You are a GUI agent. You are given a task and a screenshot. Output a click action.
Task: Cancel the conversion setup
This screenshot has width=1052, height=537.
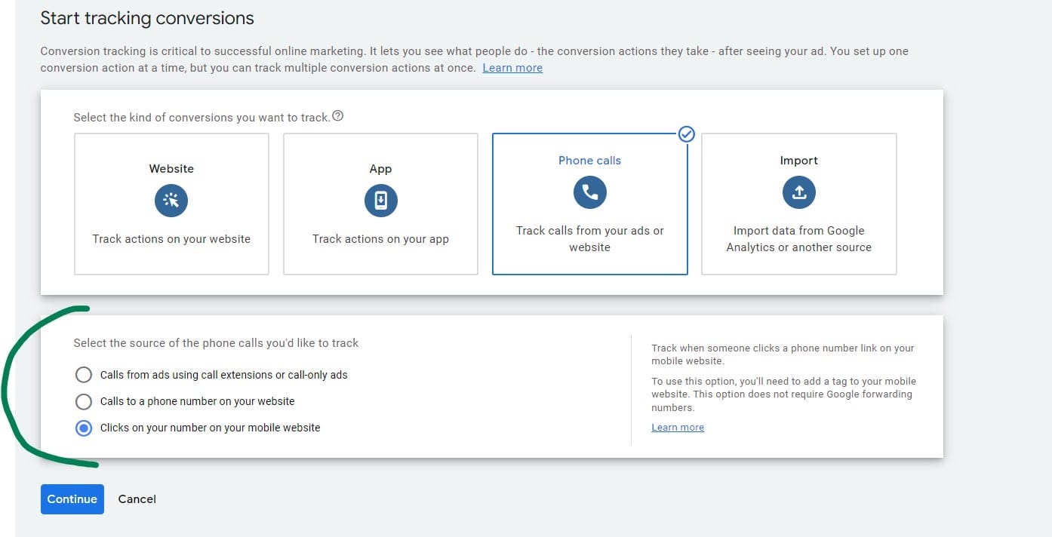pos(137,499)
